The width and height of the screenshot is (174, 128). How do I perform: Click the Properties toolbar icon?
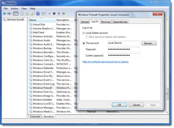tap(22, 14)
